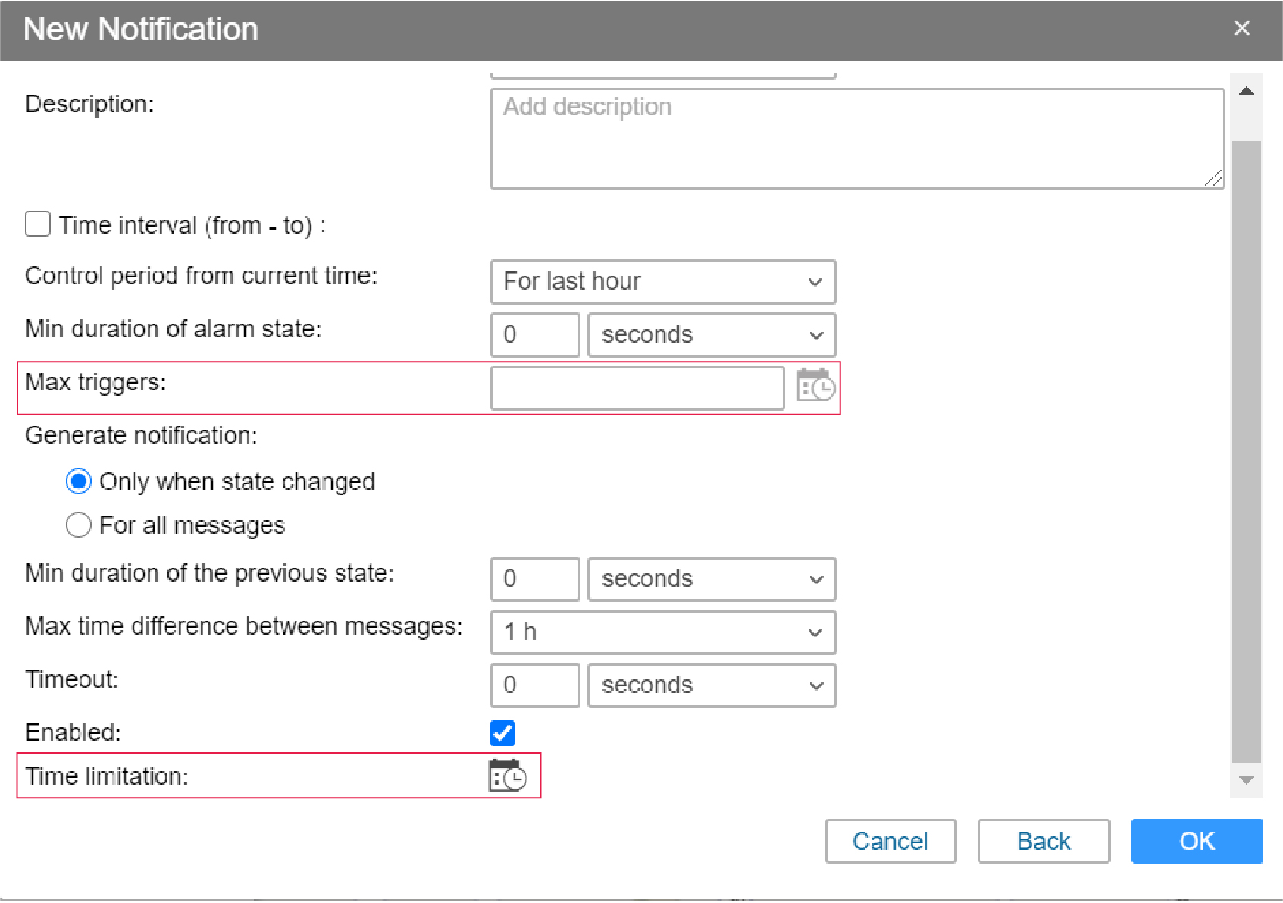Focus the Max triggers input field
The width and height of the screenshot is (1283, 903).
point(637,388)
